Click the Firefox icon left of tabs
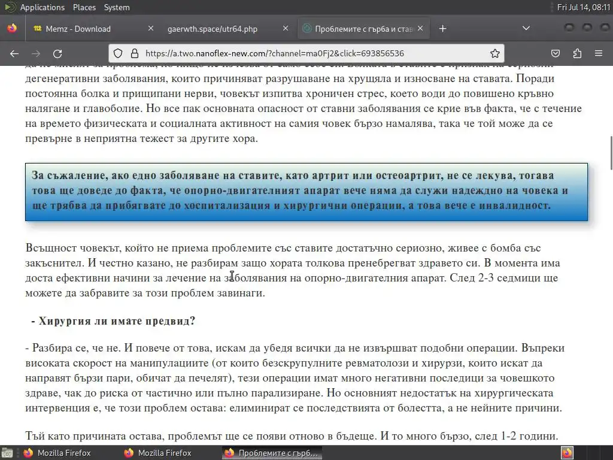This screenshot has height=460, width=613. click(12, 28)
